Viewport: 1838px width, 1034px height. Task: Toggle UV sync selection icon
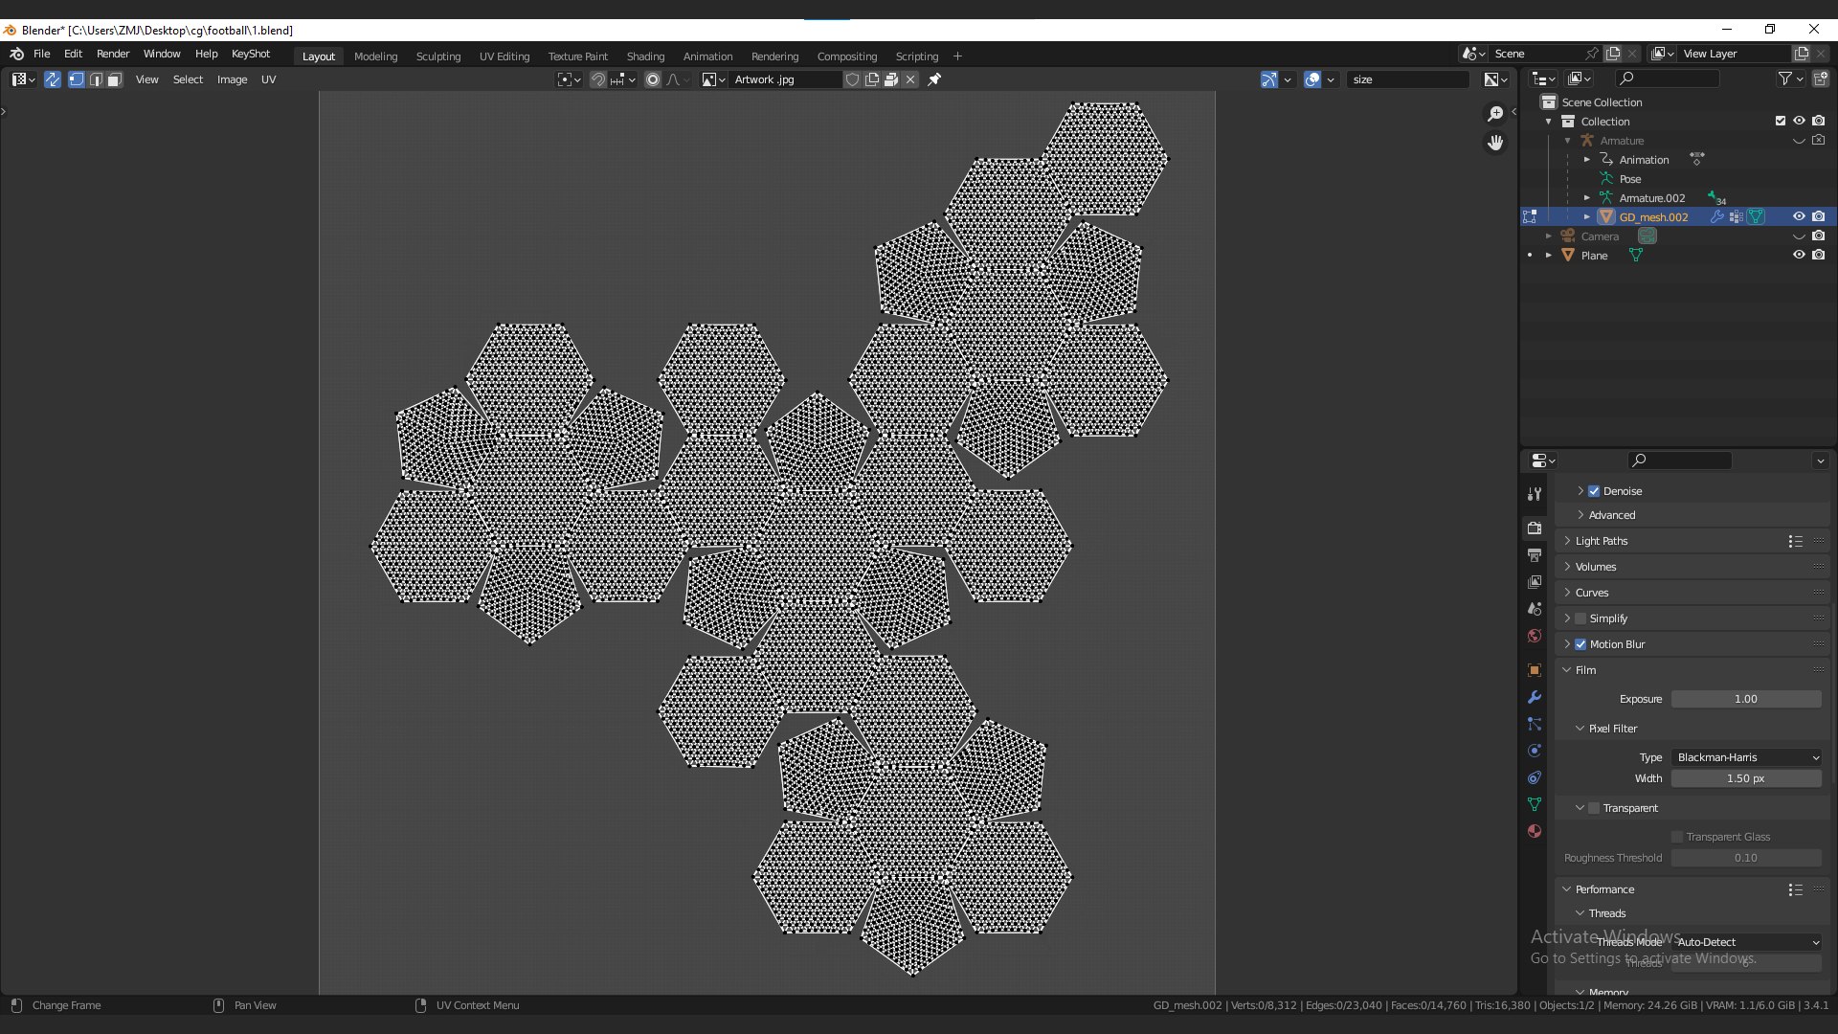pos(53,79)
